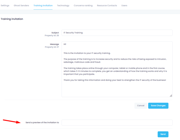Click the "purpose of the training" paragraph

tap(115, 60)
